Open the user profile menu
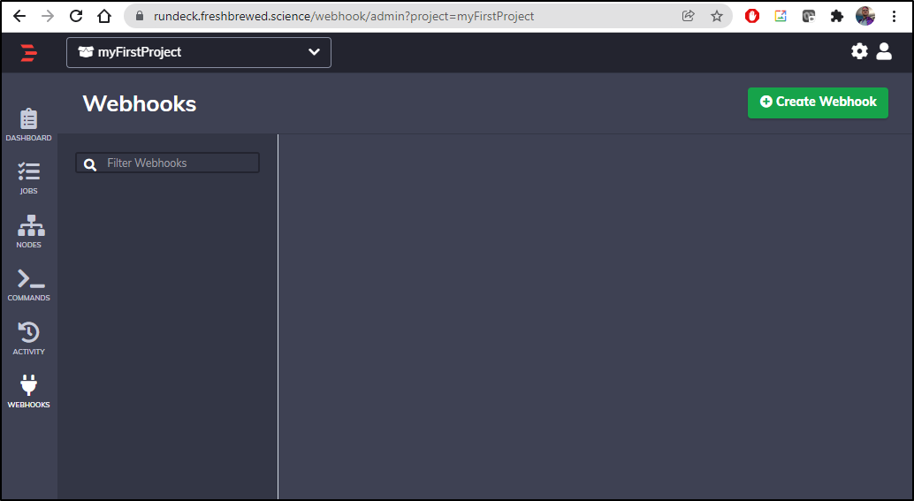The height and width of the screenshot is (501, 914). tap(884, 52)
